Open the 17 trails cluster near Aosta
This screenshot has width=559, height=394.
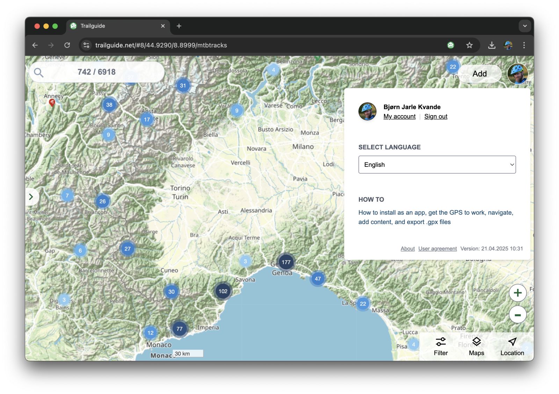point(147,119)
